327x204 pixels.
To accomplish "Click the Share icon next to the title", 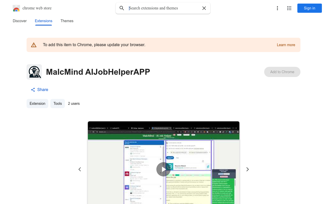I will [x=33, y=90].
